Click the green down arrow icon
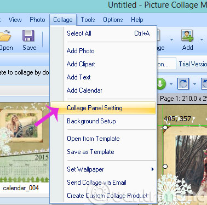207x205 pixels. click(x=161, y=84)
